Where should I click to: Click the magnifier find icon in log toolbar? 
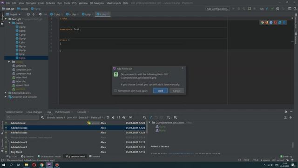[x=144, y=118]
